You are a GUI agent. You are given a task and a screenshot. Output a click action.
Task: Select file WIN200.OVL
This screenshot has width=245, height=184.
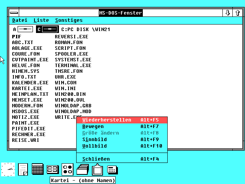pyautogui.click(x=70, y=100)
